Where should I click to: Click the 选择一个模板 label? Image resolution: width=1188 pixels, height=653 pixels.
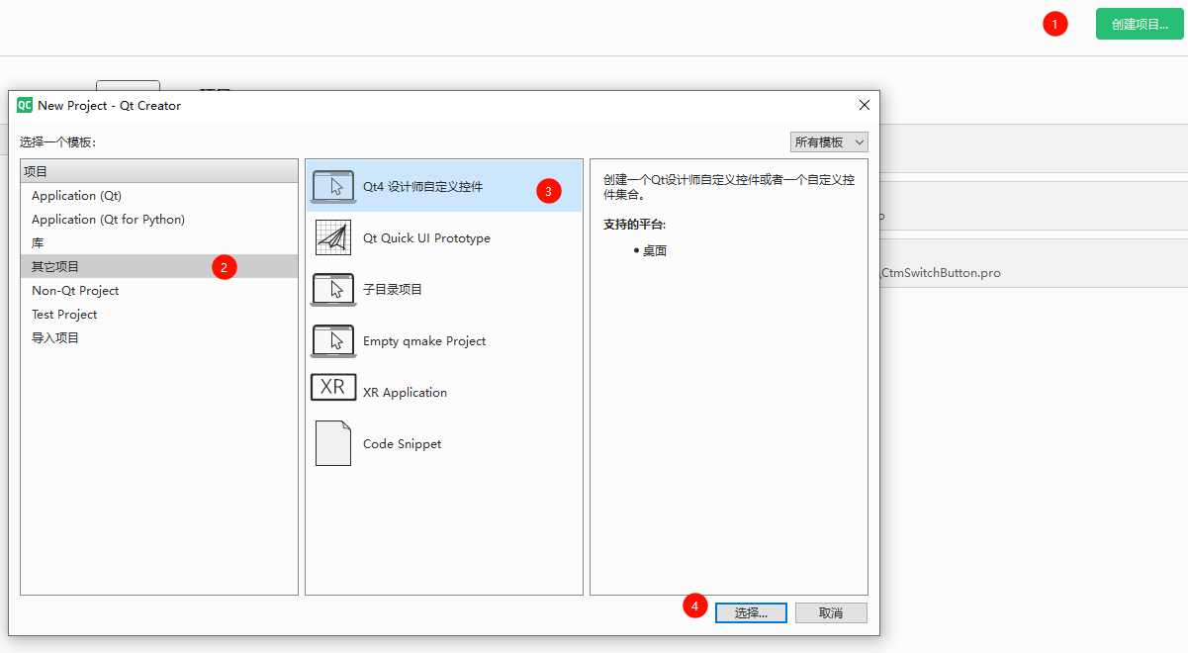(58, 142)
